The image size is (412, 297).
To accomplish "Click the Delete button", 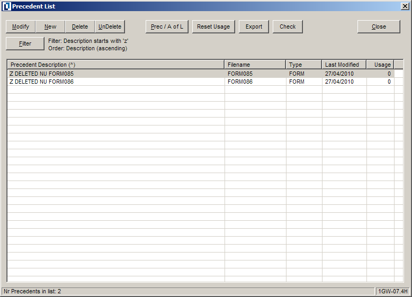I will [x=80, y=26].
